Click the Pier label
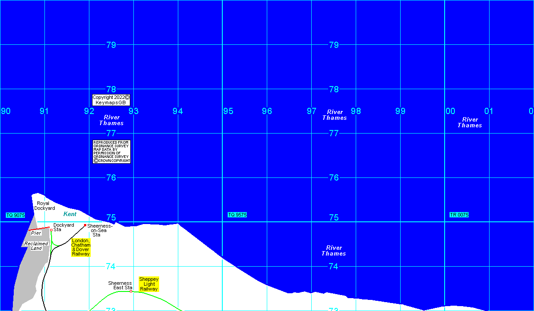The width and height of the screenshot is (534, 311). point(36,233)
